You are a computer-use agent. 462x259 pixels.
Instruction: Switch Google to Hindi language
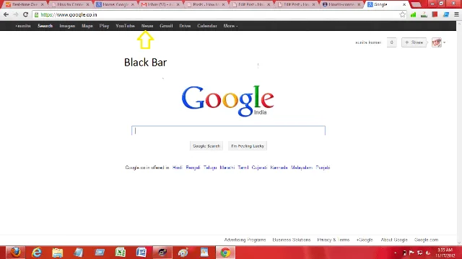point(178,168)
